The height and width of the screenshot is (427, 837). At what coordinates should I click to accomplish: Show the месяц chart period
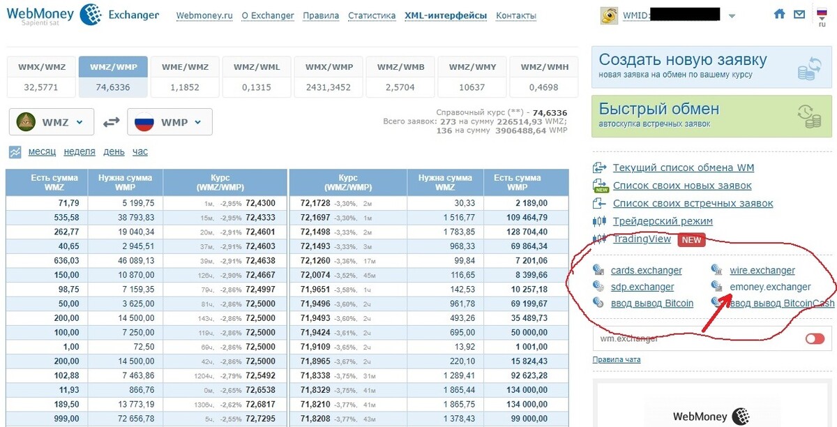pos(43,151)
